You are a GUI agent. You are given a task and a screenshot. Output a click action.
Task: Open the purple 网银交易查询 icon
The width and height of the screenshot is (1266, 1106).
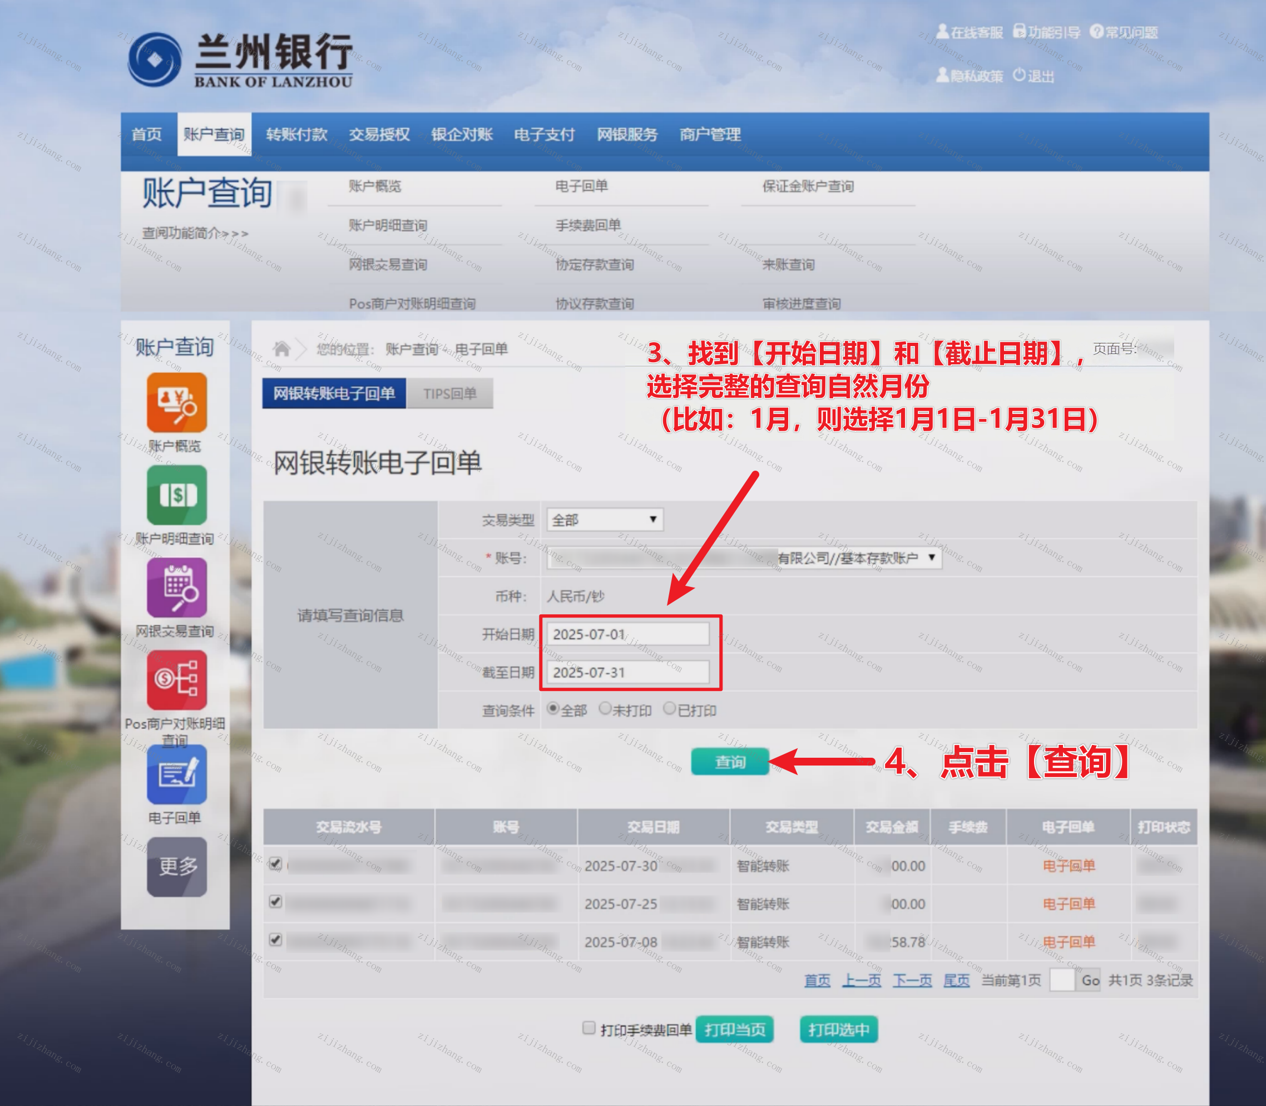coord(176,587)
